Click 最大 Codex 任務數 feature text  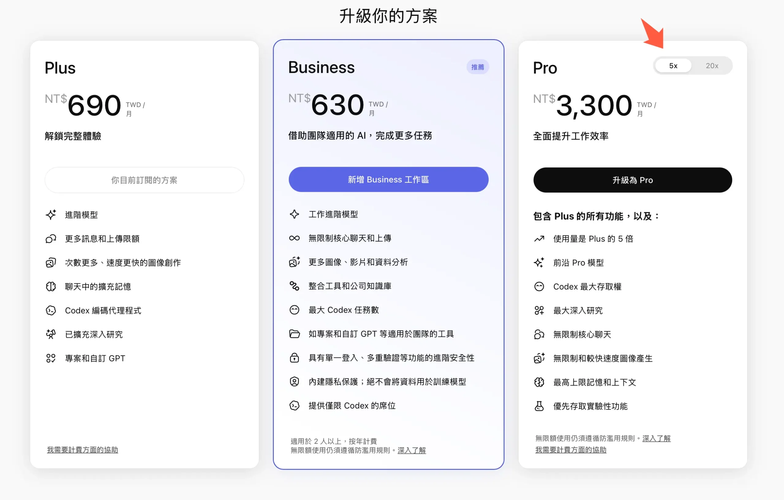click(344, 310)
